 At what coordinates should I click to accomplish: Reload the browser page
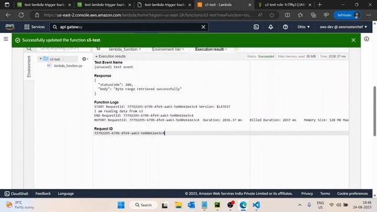point(21,15)
